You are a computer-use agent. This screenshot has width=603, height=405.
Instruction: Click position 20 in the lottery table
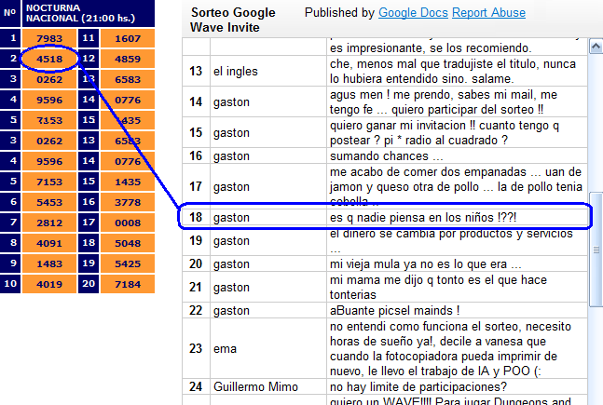pyautogui.click(x=89, y=284)
